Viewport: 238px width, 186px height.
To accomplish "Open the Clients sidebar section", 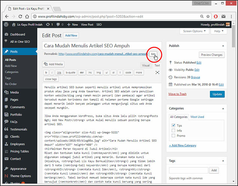I will [x=20, y=137].
